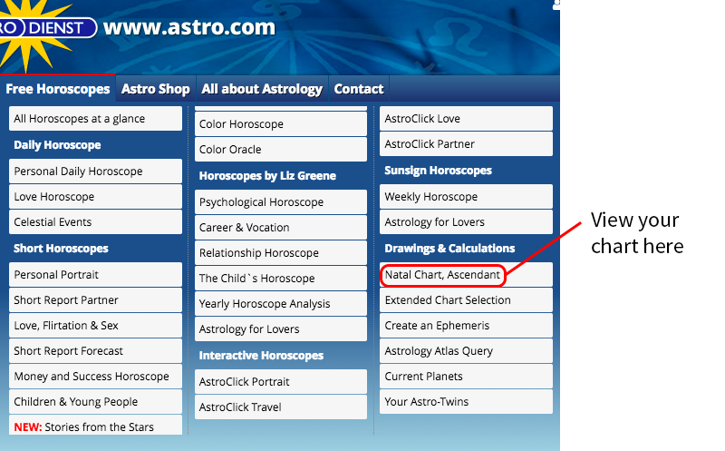Open Astrology Atlas Query

(x=466, y=351)
